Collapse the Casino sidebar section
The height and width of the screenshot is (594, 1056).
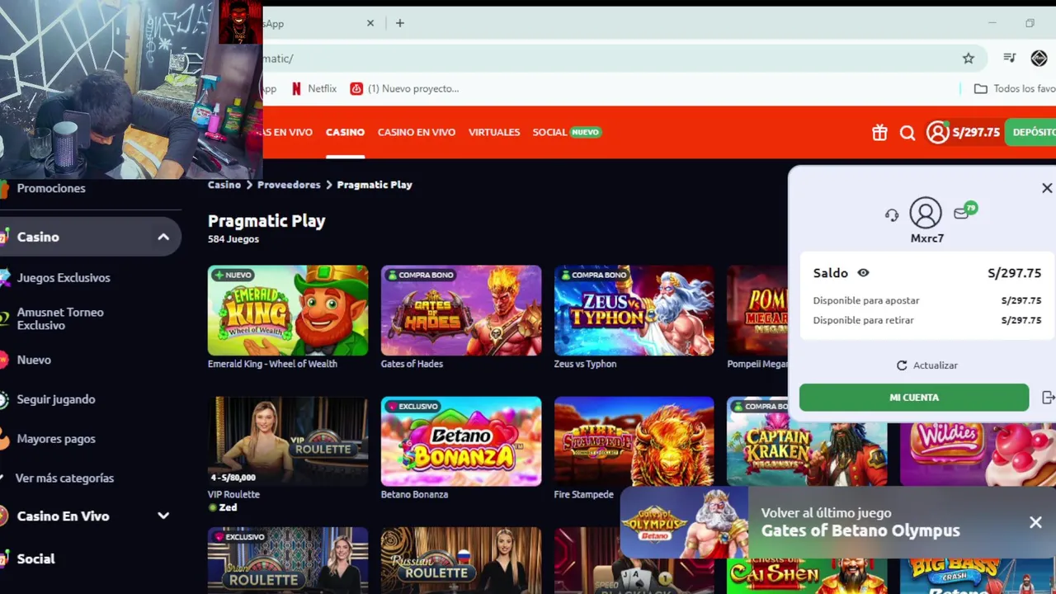tap(163, 237)
